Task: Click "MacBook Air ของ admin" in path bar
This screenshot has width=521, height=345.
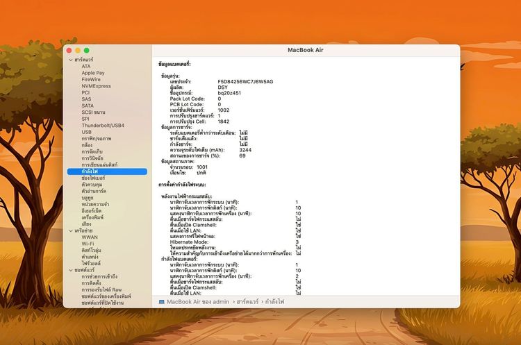Action: coord(198,302)
